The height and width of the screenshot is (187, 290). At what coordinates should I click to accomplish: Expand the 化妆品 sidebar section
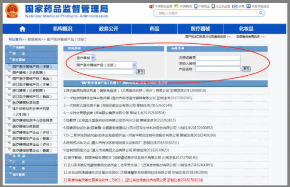pos(31,156)
